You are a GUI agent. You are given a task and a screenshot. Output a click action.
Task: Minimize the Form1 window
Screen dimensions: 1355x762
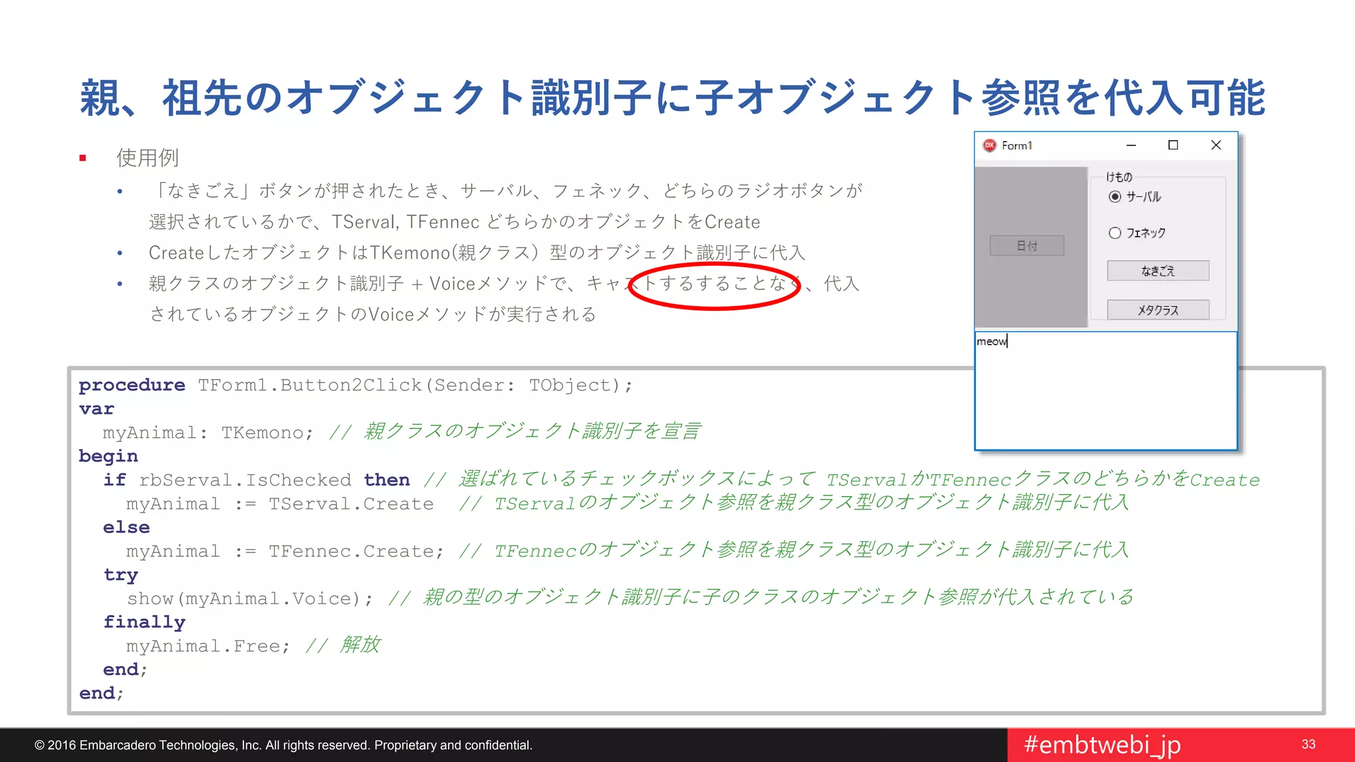[1131, 146]
